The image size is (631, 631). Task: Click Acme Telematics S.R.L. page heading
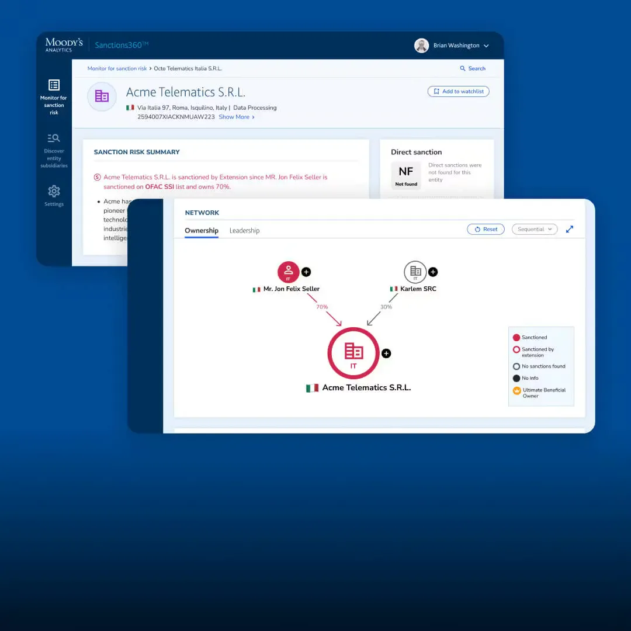[186, 92]
